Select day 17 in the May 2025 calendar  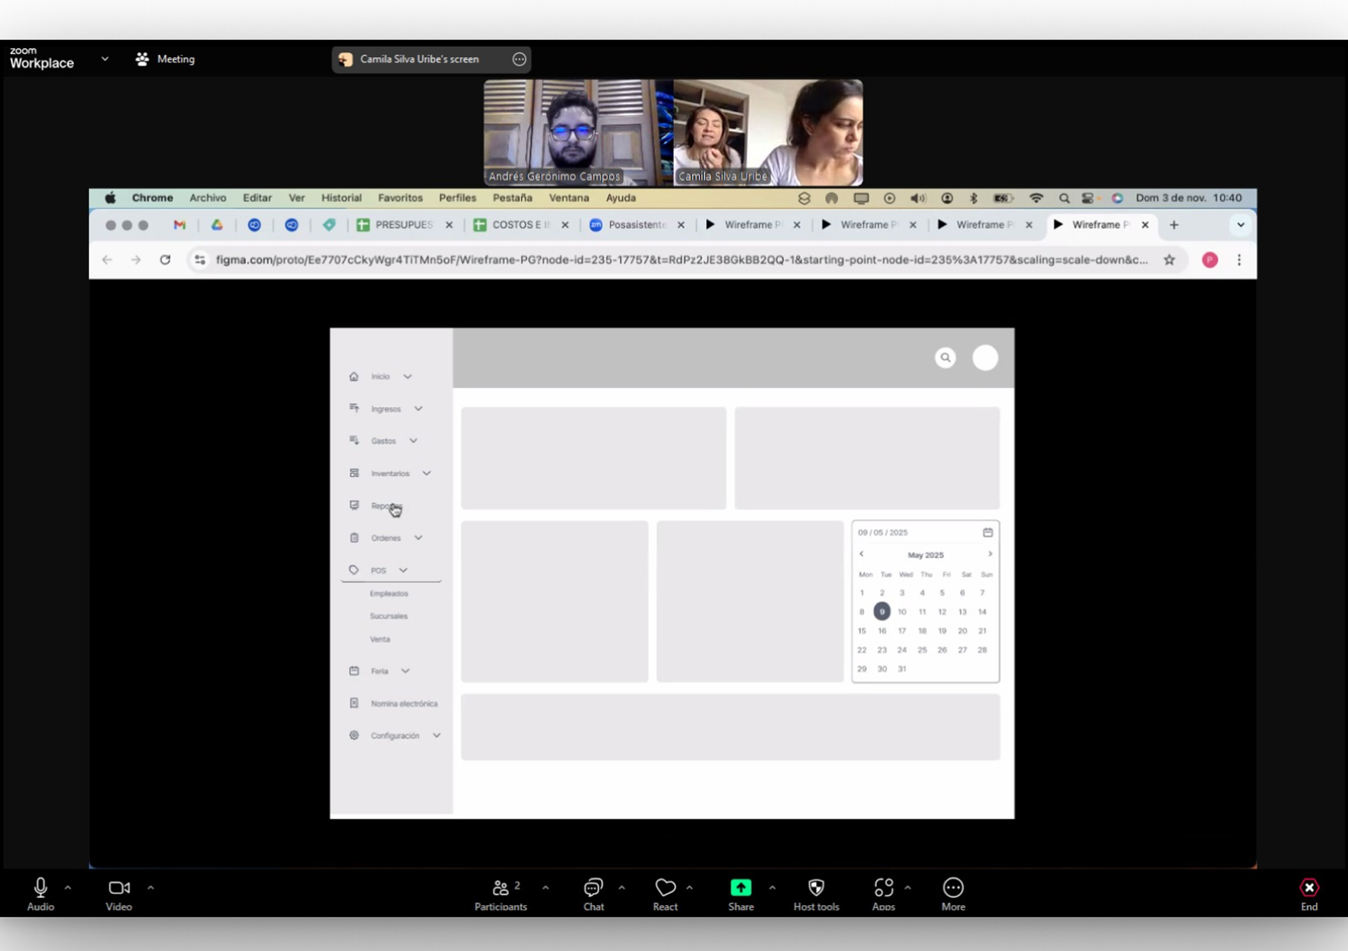coord(902,631)
